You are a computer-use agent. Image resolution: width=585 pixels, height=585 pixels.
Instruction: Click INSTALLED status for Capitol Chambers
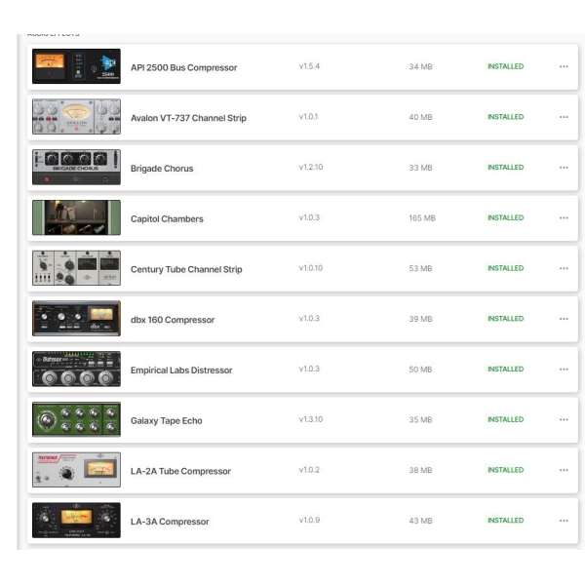[505, 217]
